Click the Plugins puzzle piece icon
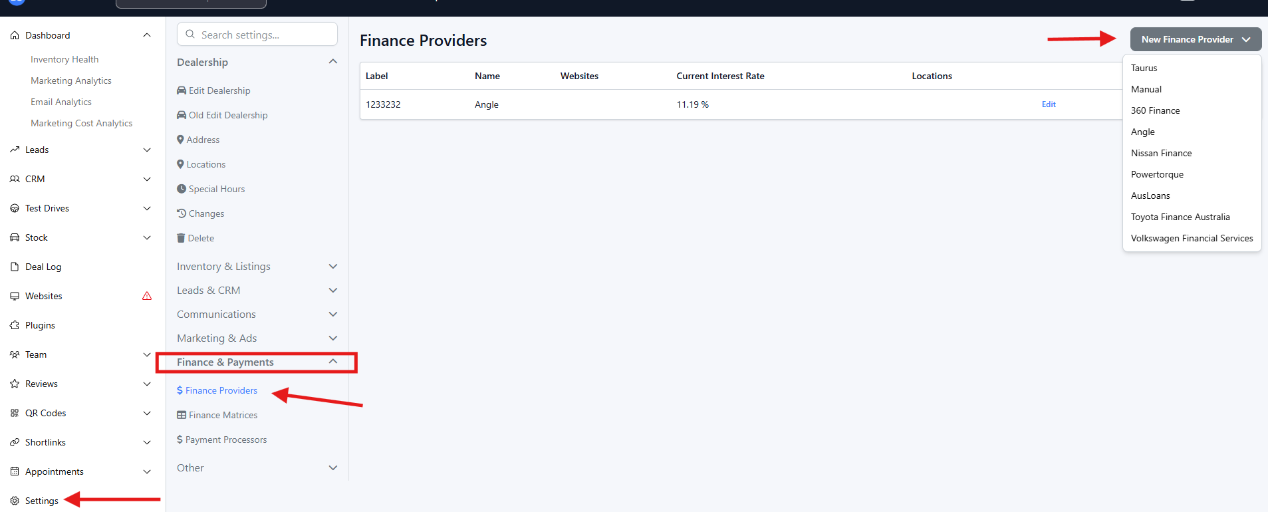Viewport: 1268px width, 512px height. tap(15, 325)
